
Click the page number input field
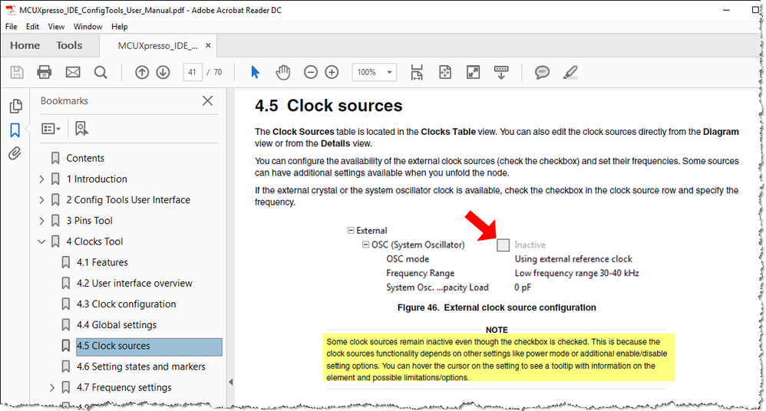(x=193, y=72)
